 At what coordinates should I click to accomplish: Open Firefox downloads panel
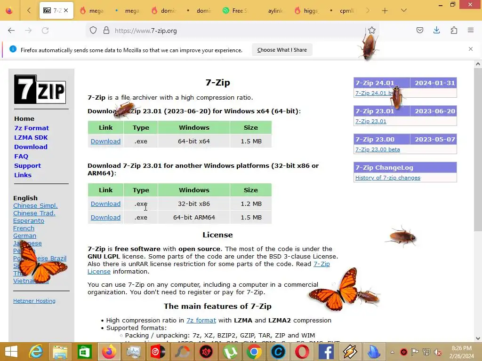[x=436, y=30]
